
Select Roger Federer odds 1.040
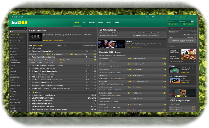click(x=129, y=70)
